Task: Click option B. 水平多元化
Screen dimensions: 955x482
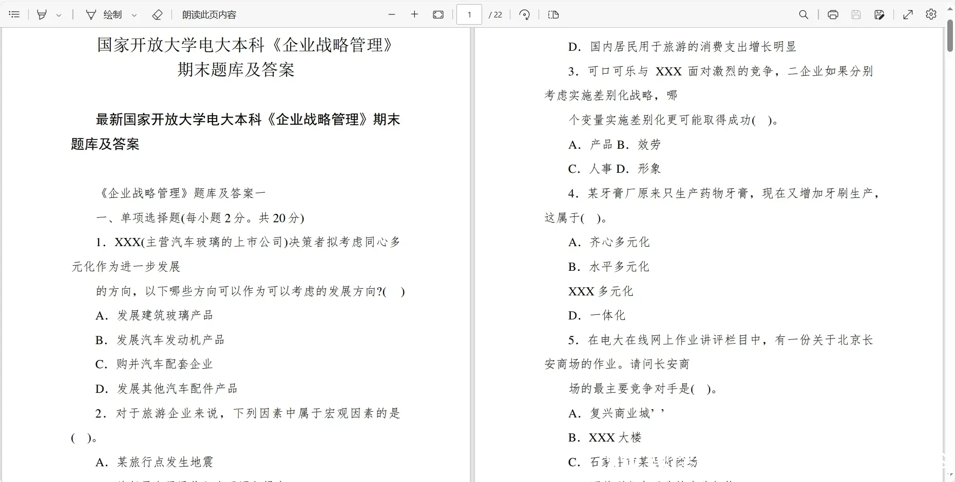Action: [x=609, y=266]
